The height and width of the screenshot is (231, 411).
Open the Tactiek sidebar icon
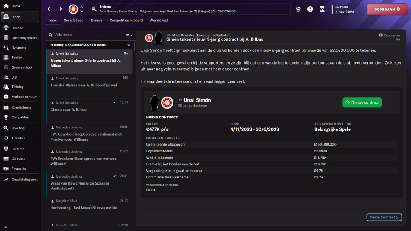(x=6, y=58)
